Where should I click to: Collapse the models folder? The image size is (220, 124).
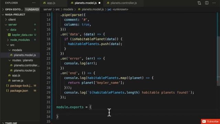tap(17, 50)
